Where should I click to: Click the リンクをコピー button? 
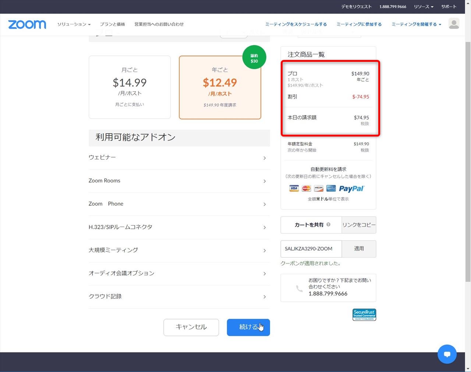(359, 225)
